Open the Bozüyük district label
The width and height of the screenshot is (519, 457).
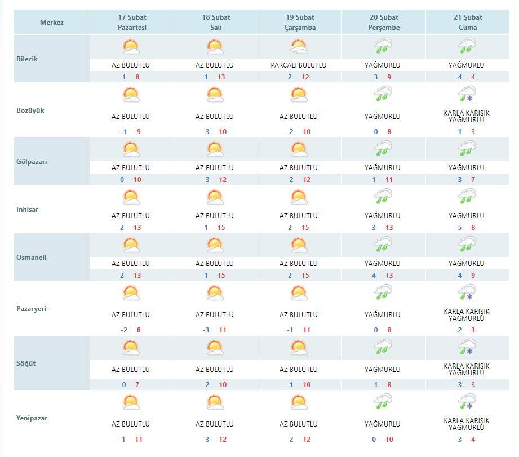point(30,110)
